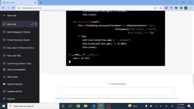Open the Req. Joke On Women Denied conversation

click(x=20, y=48)
